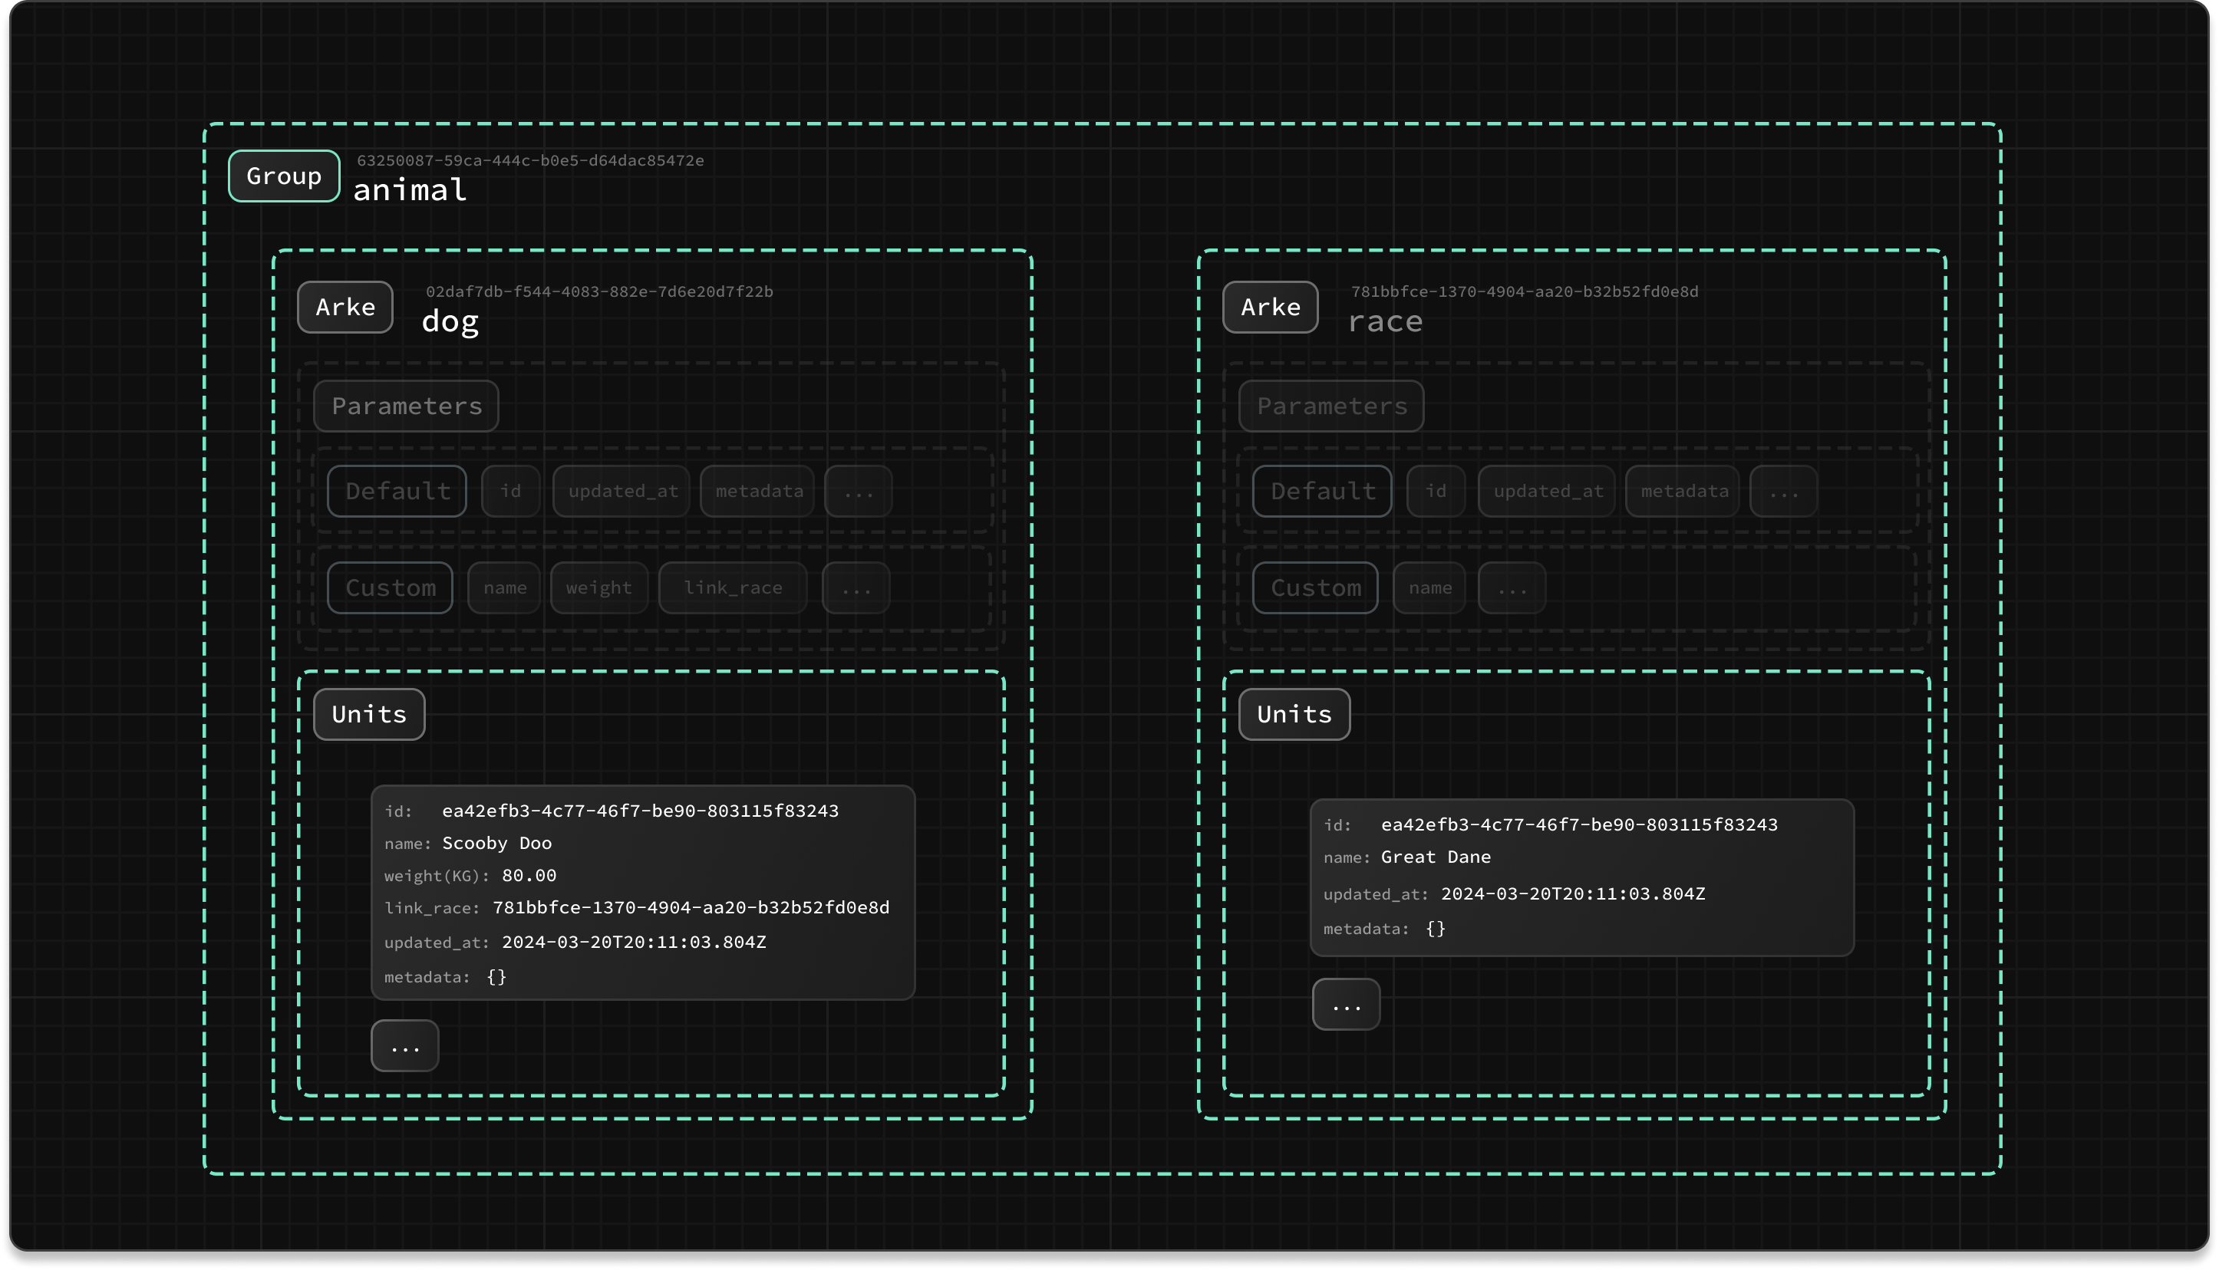Click the Custom tag in race parameters
Viewport: 2219px width, 1270px height.
(1315, 588)
